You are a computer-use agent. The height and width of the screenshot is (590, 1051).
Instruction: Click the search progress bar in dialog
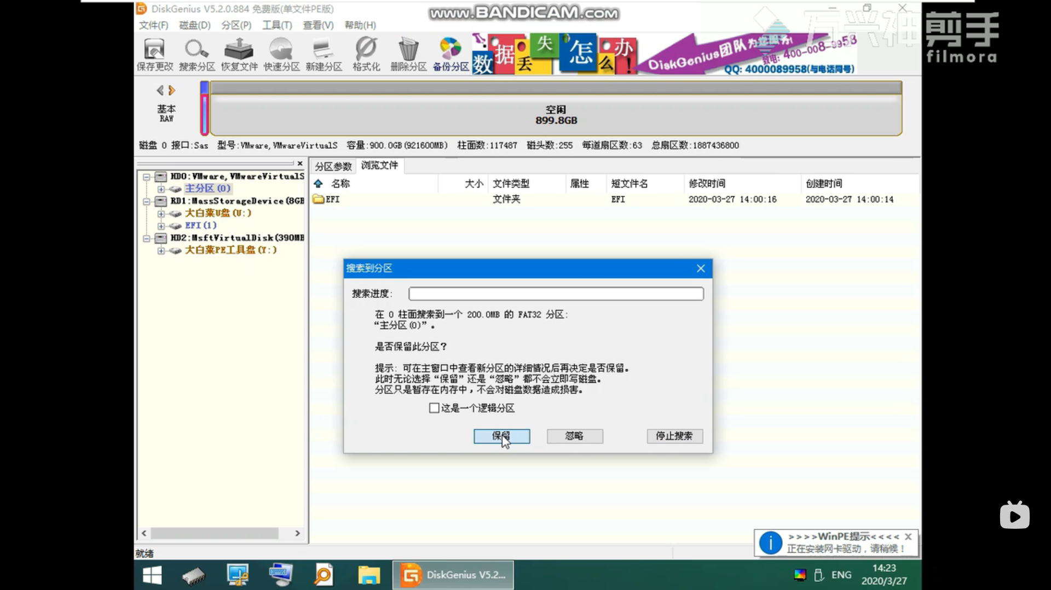point(556,294)
